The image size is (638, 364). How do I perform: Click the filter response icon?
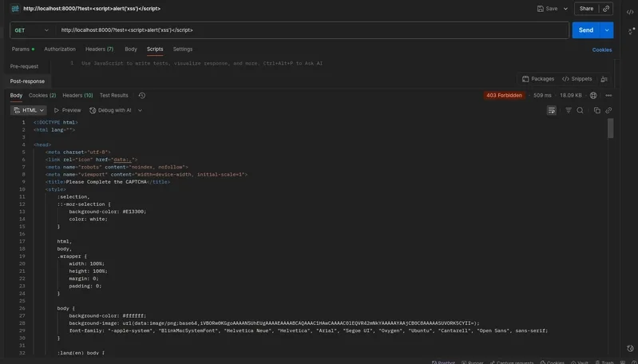pyautogui.click(x=569, y=110)
